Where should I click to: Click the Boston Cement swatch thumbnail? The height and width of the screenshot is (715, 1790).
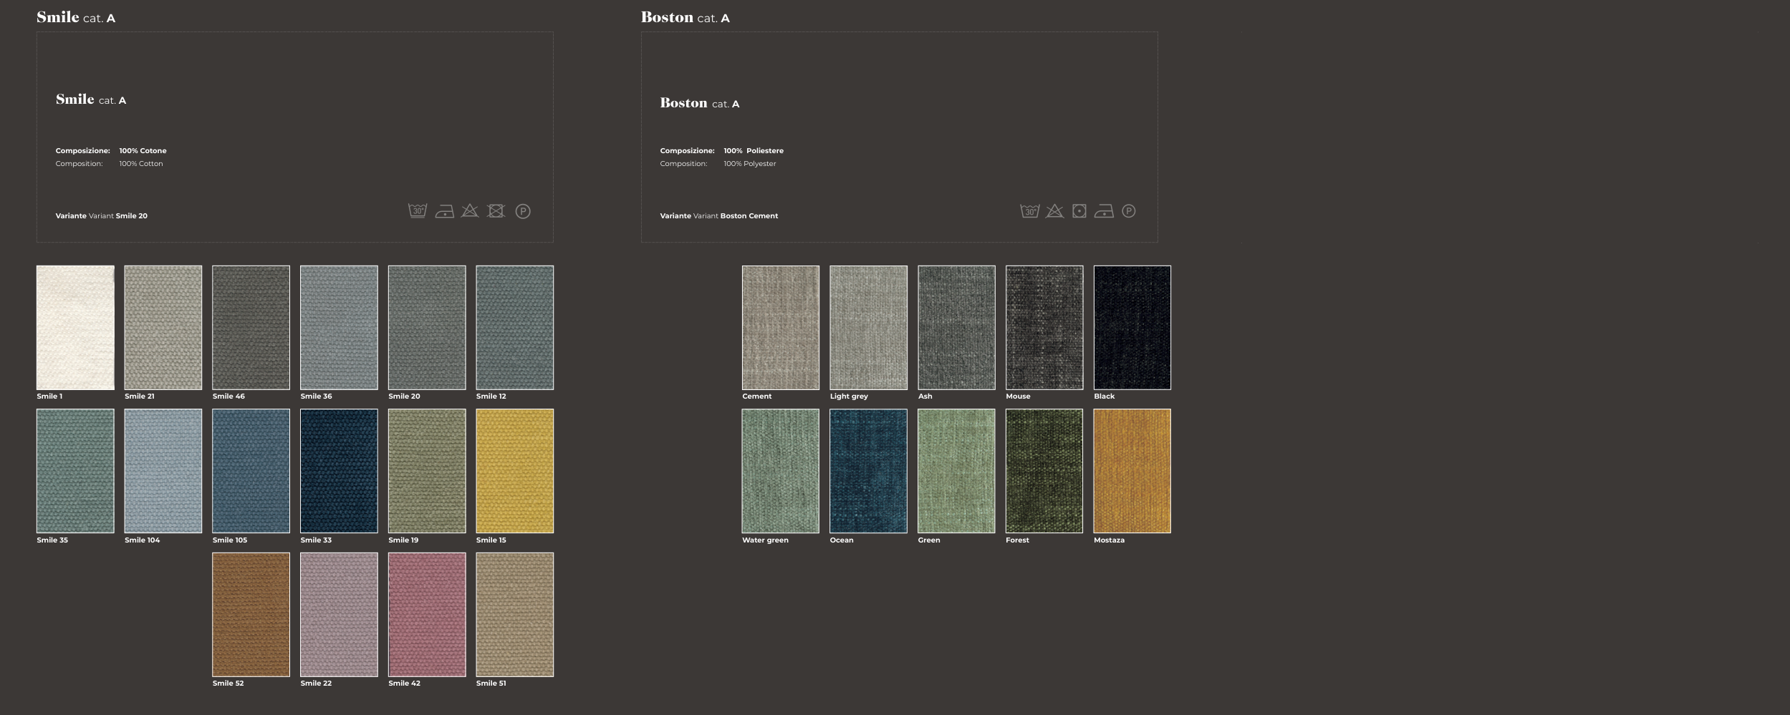780,328
